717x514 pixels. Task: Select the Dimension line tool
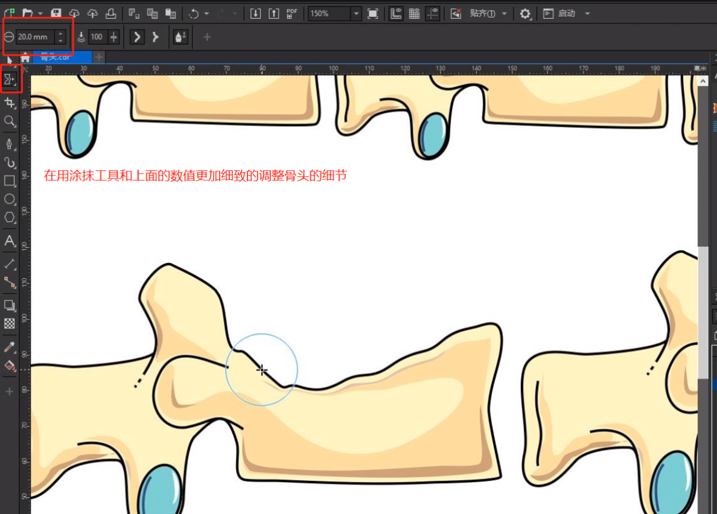[10, 264]
